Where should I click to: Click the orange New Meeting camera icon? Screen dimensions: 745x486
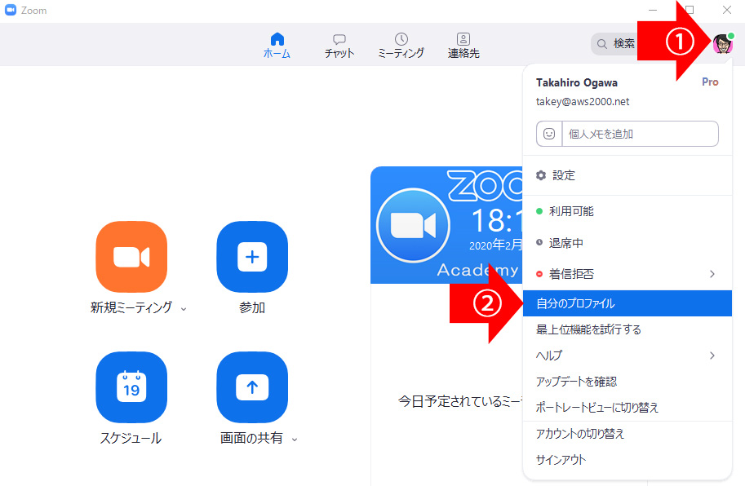(x=131, y=257)
